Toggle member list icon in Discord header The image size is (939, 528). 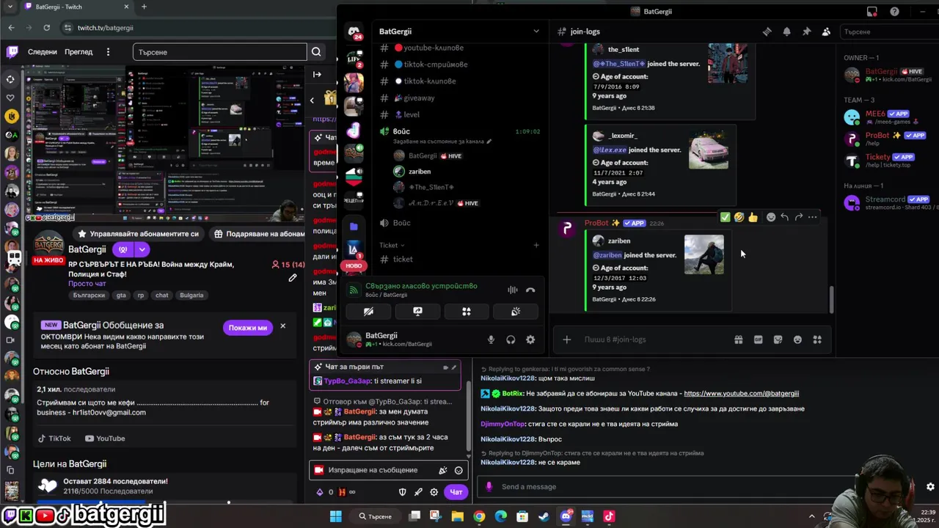[826, 32]
